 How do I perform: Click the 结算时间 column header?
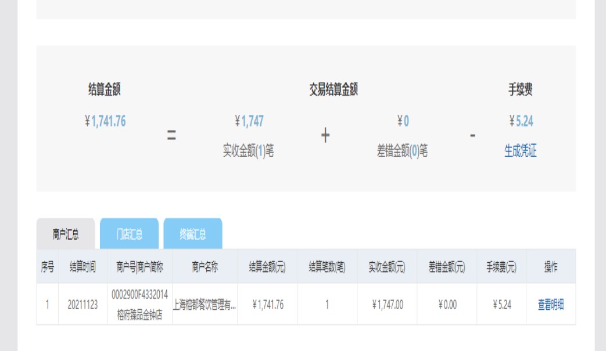(83, 267)
